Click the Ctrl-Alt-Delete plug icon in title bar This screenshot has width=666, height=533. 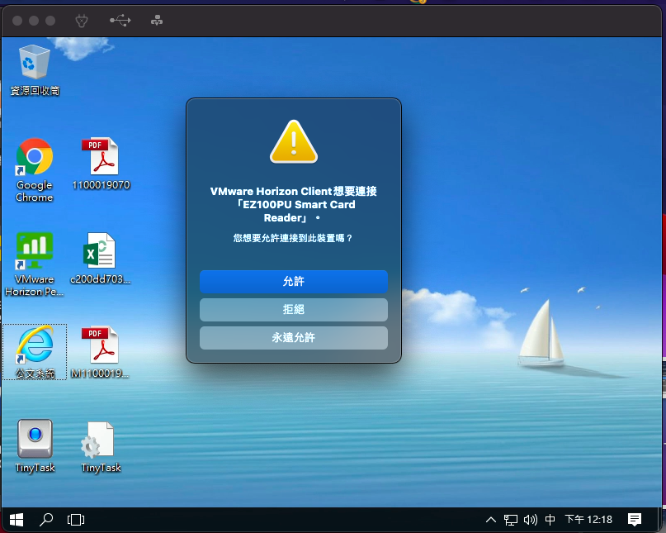coord(82,21)
